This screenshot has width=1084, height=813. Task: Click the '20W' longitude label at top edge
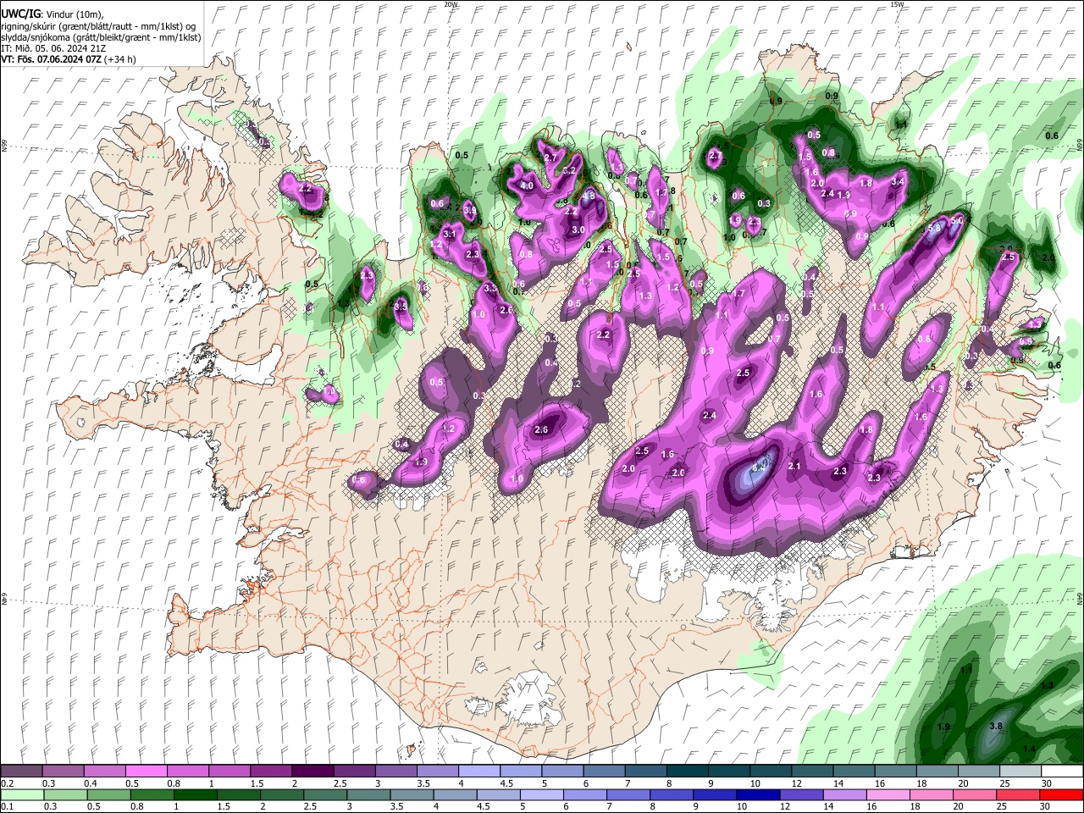pyautogui.click(x=451, y=4)
